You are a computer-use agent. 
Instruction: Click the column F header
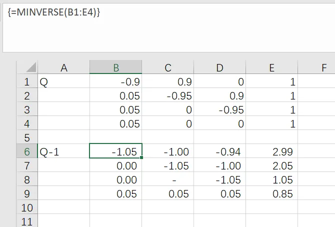pos(317,68)
